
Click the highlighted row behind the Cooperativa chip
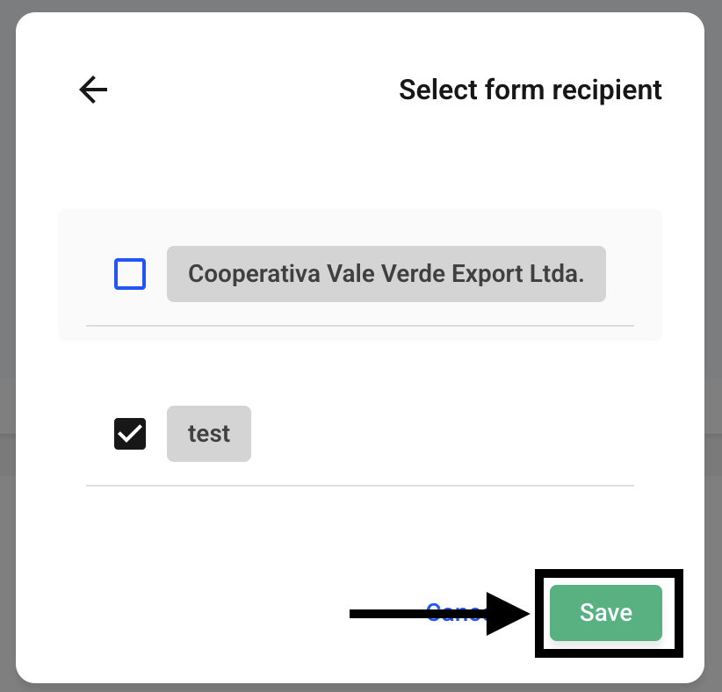(x=360, y=275)
